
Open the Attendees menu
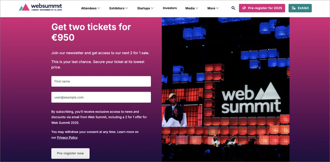click(89, 8)
